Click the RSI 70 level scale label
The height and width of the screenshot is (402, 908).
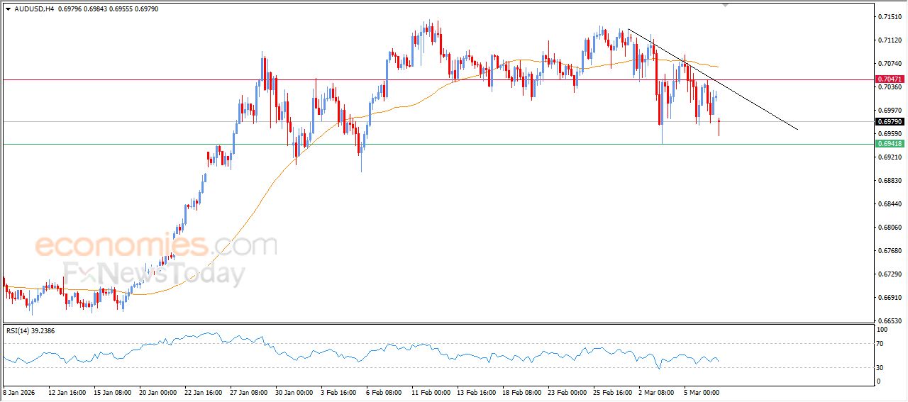[882, 344]
